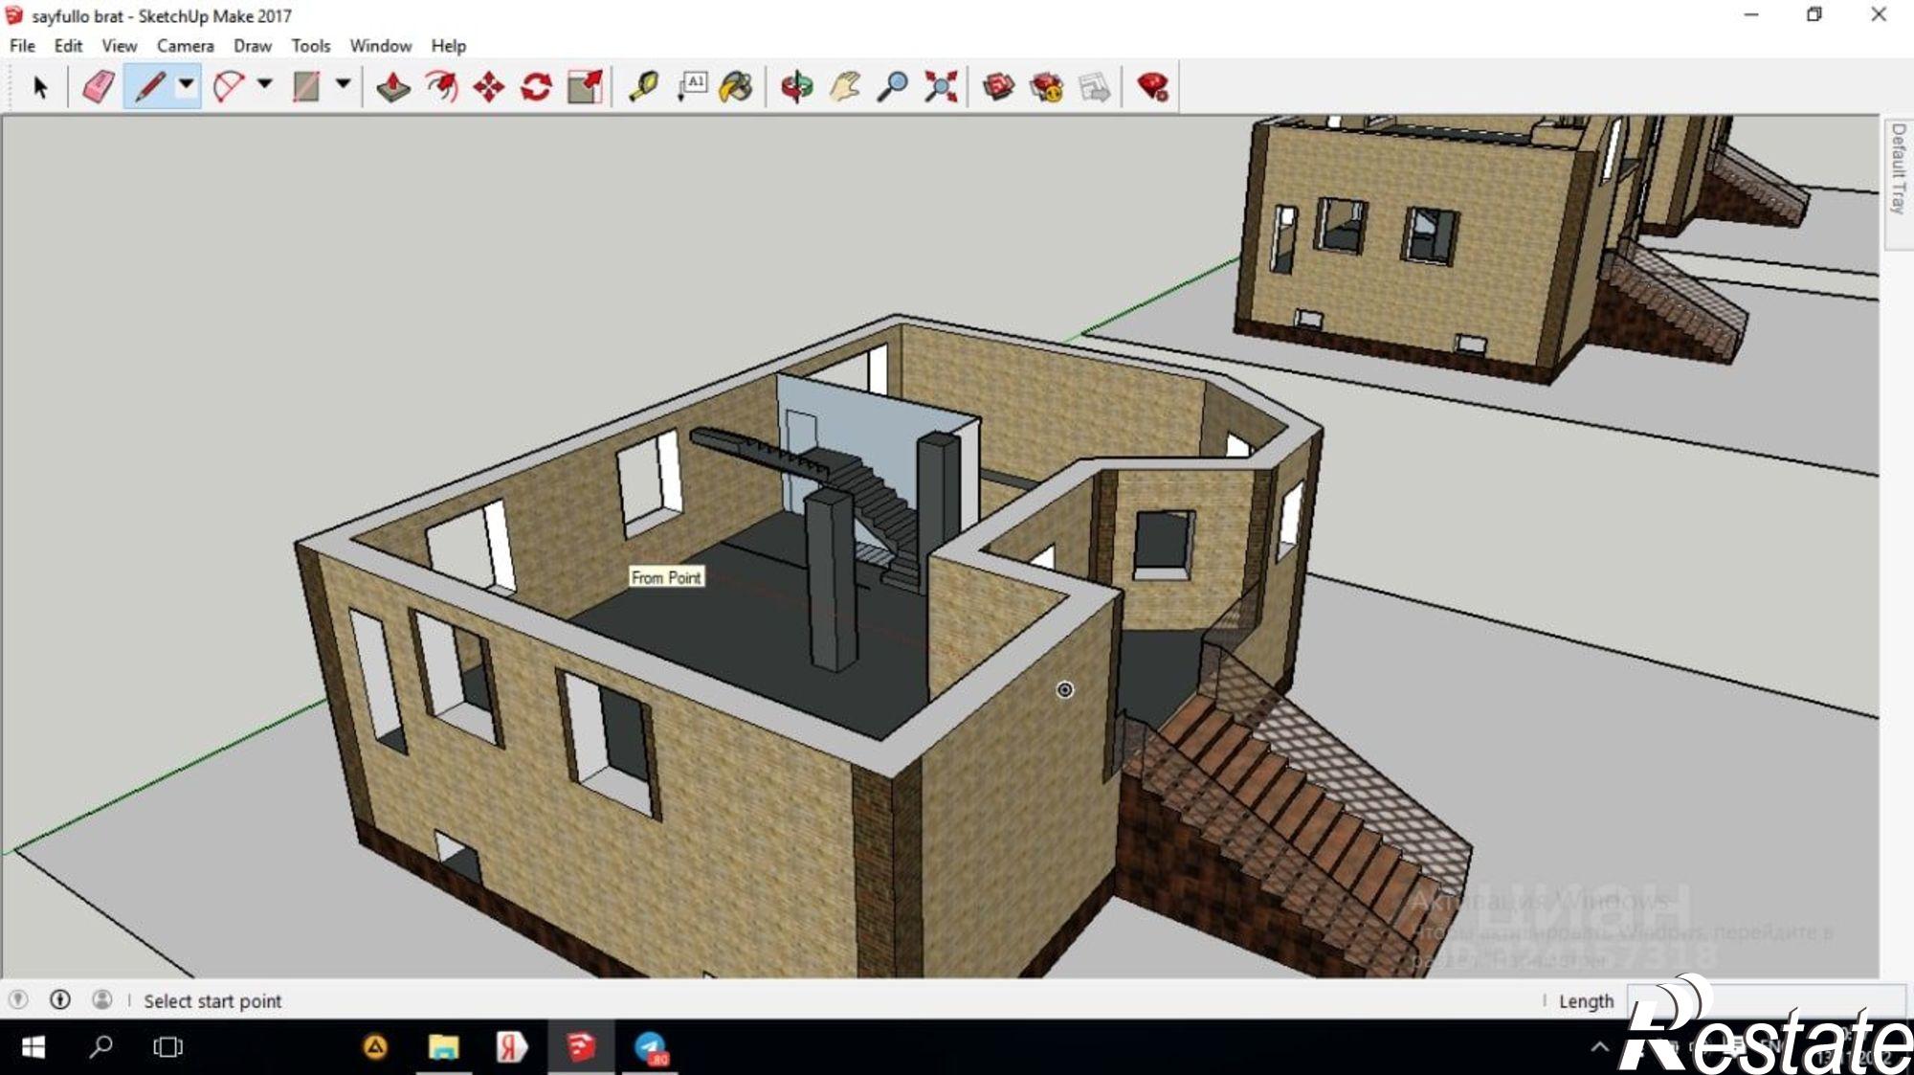Expand the Line tool dropdown arrow
Image resolution: width=1914 pixels, height=1075 pixels.
[x=187, y=84]
